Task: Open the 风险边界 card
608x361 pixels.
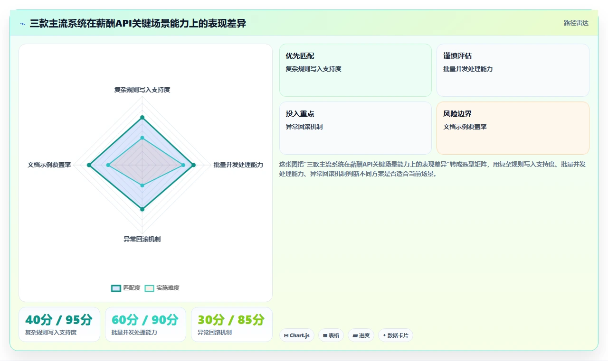Action: 513,128
